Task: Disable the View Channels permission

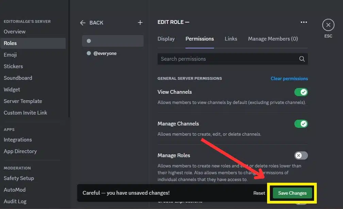Action: tap(301, 92)
